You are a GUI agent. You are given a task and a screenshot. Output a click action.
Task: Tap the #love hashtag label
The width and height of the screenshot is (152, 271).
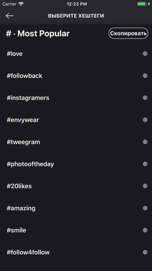pyautogui.click(x=15, y=54)
